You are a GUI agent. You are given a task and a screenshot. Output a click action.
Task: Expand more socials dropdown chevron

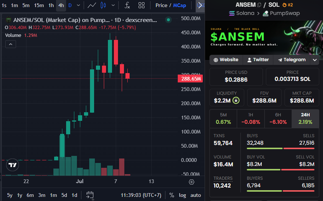[315, 60]
